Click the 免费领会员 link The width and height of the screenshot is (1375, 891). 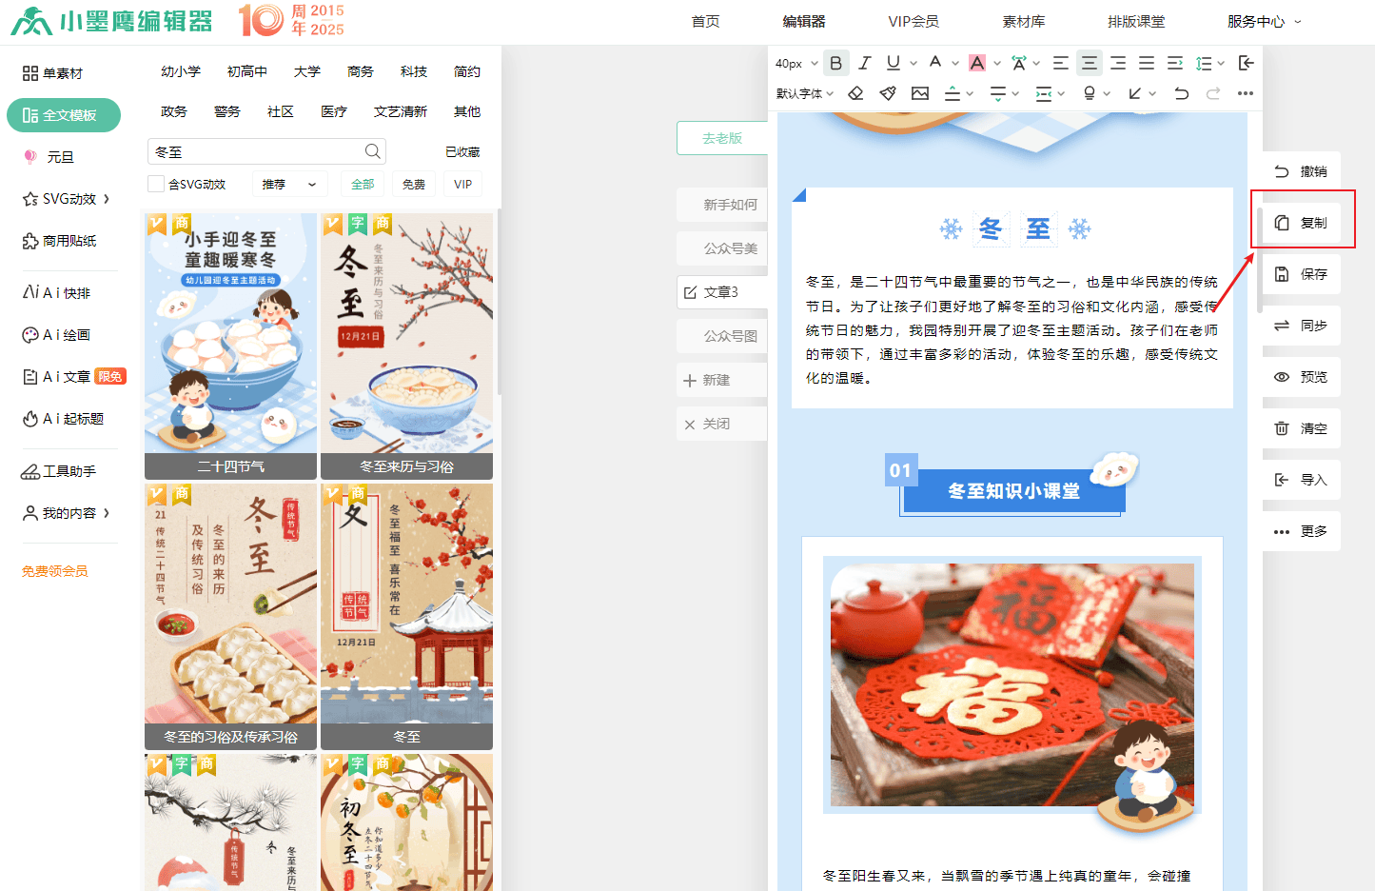(x=55, y=571)
